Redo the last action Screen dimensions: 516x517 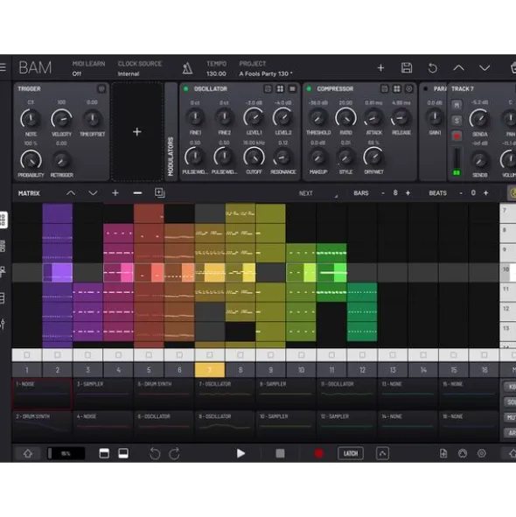pyautogui.click(x=174, y=454)
